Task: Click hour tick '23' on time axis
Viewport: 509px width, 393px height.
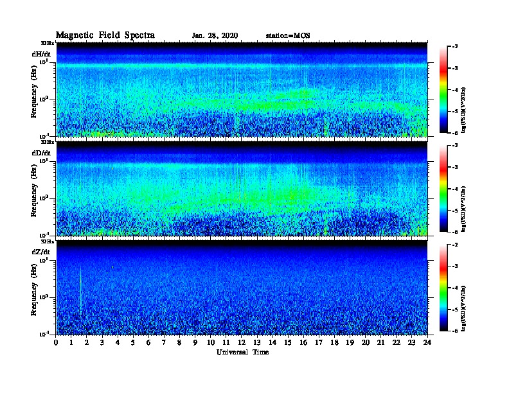Action: click(412, 343)
